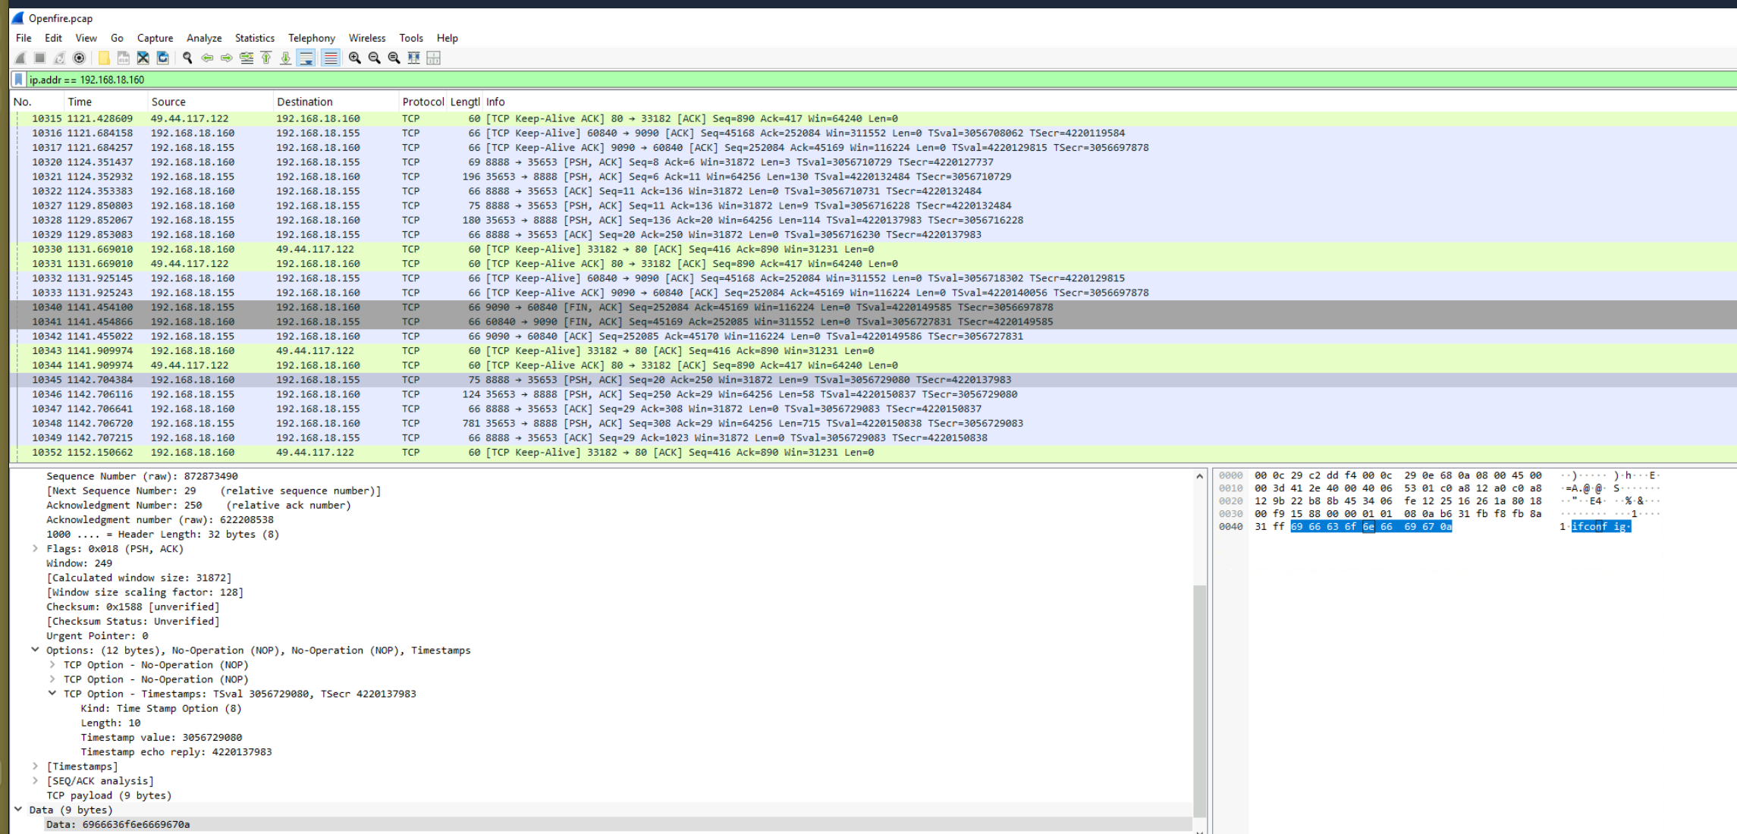Open capture options with the gear icon
The height and width of the screenshot is (834, 1737).
tap(78, 57)
